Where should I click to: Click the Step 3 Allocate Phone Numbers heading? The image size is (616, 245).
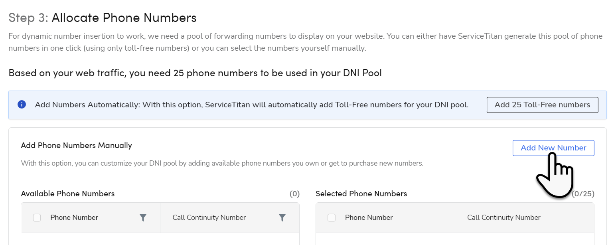pyautogui.click(x=103, y=18)
